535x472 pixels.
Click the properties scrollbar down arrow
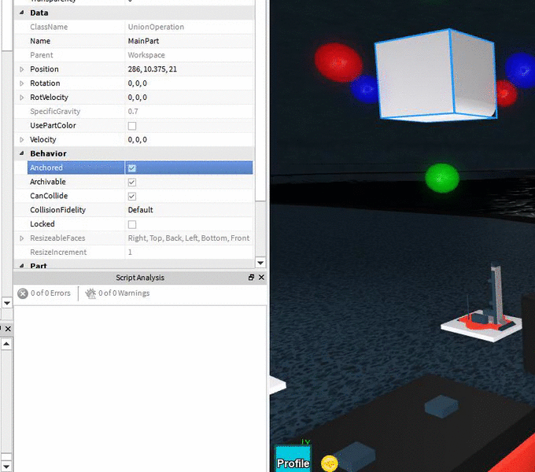pos(260,263)
